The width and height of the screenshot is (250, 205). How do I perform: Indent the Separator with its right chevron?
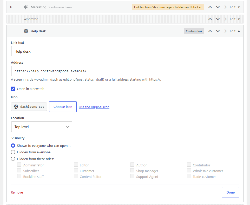click(226, 19)
